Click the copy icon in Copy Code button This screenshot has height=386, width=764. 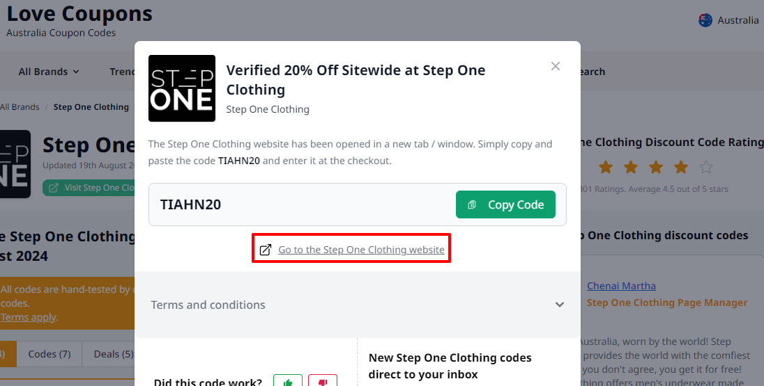tap(473, 204)
